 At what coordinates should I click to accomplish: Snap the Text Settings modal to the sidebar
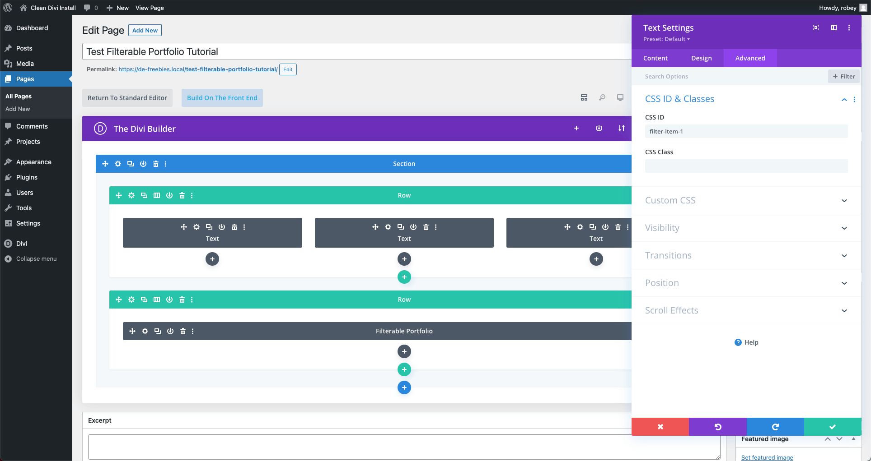(834, 28)
